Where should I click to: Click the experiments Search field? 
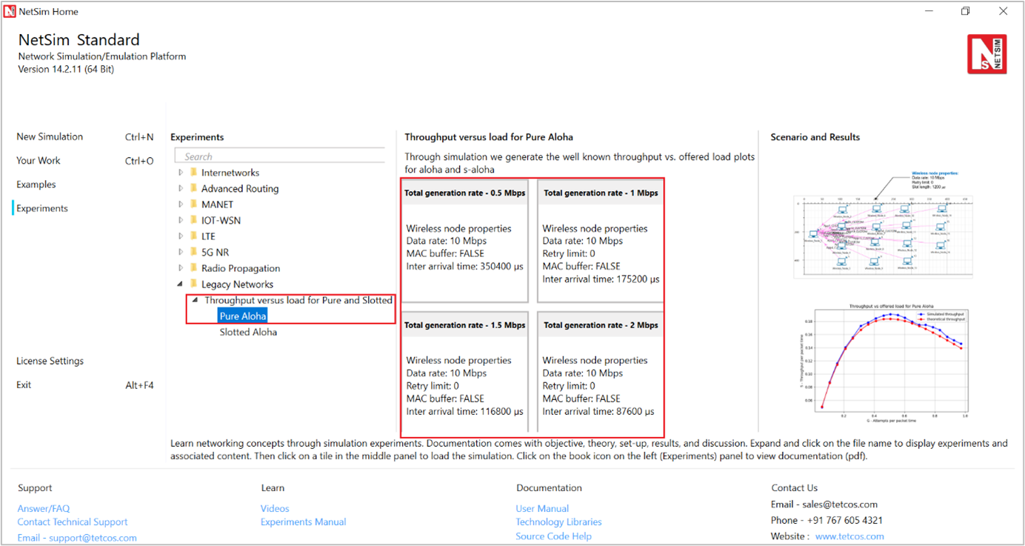[x=280, y=156]
